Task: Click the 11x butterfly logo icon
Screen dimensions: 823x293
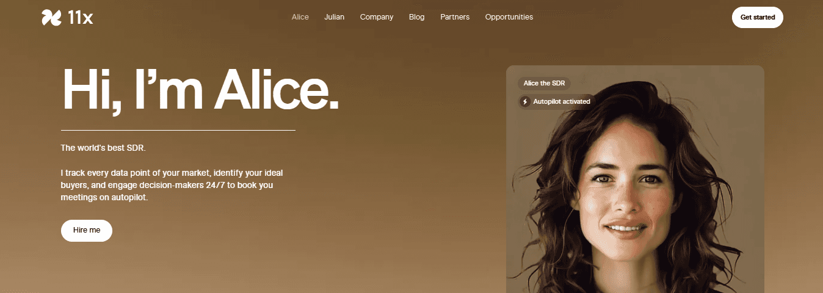Action: tap(51, 18)
